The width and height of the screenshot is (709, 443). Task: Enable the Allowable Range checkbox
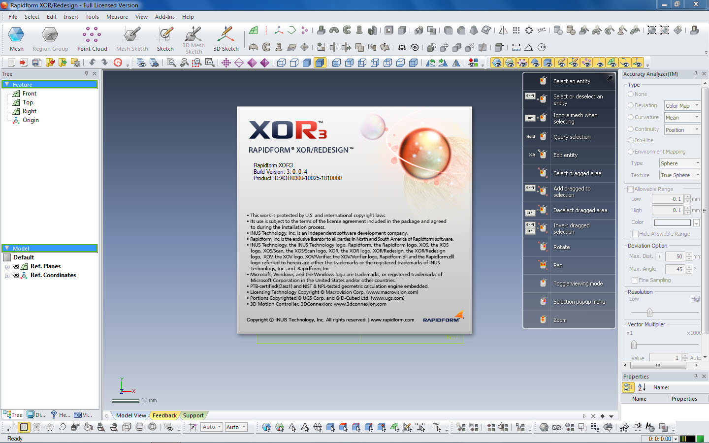(630, 189)
